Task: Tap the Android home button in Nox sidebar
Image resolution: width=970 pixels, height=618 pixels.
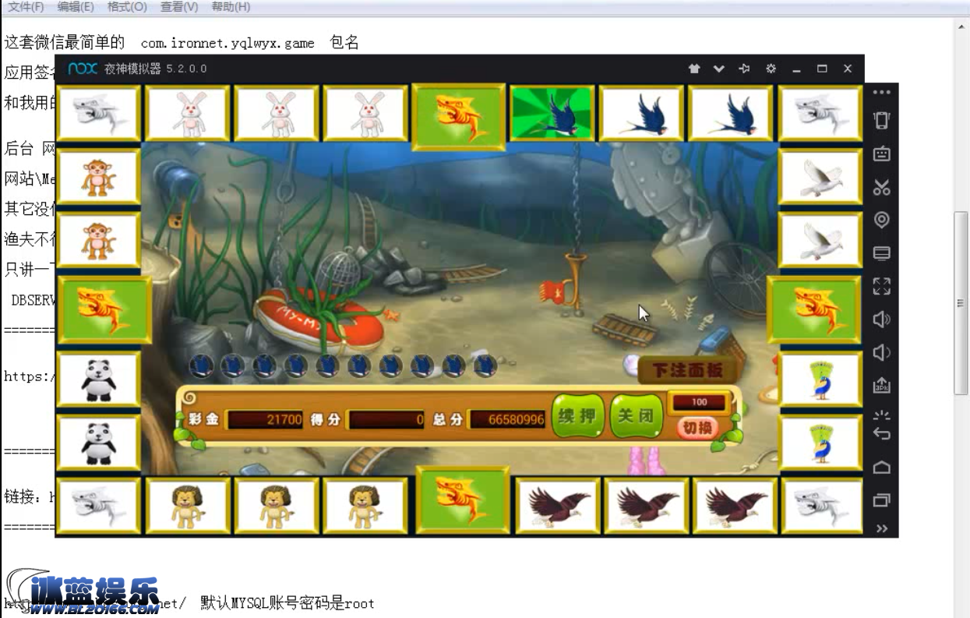Action: click(x=881, y=467)
